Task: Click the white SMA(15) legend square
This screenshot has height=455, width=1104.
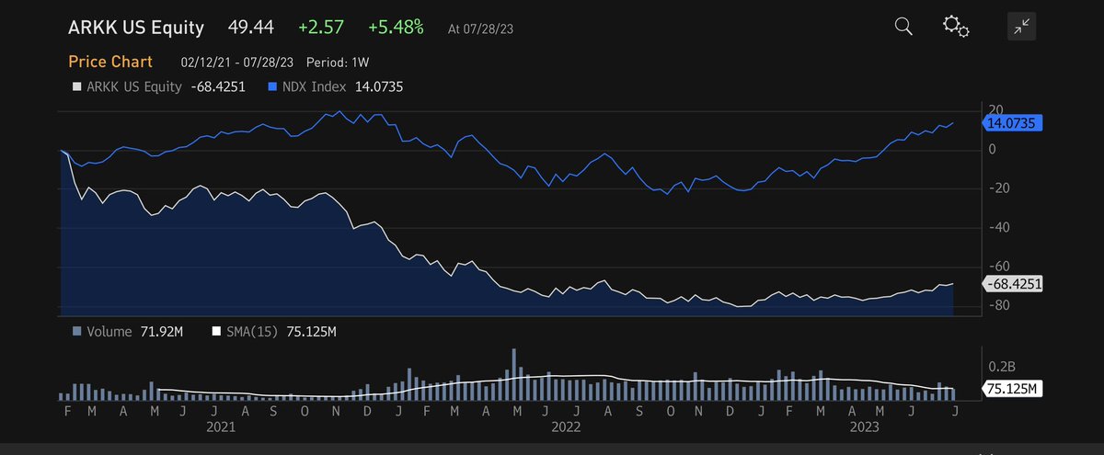Action: tap(217, 331)
